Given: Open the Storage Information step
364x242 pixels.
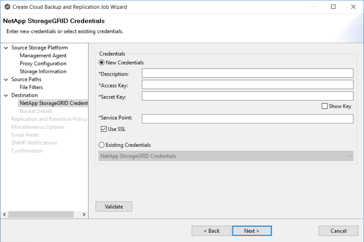Looking at the screenshot, I should click(43, 72).
